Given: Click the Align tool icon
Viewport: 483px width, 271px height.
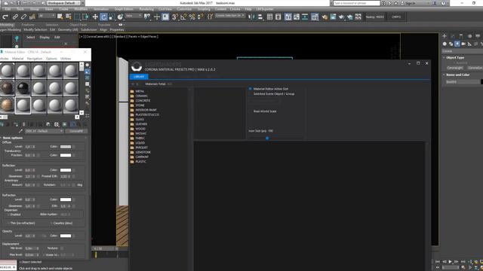Looking at the screenshot, I should [260, 17].
